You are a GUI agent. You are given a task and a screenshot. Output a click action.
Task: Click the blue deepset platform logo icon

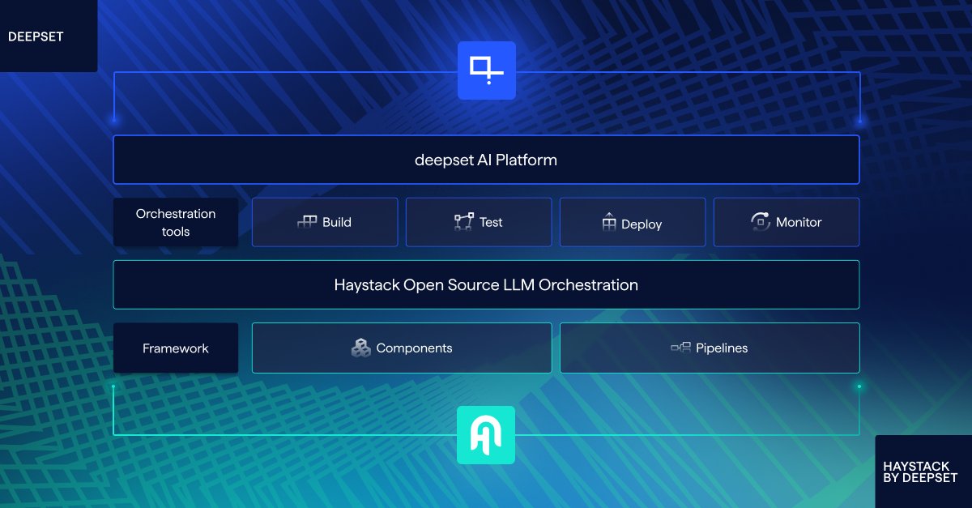[x=486, y=70]
